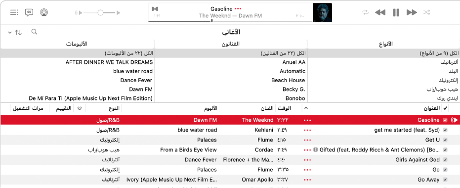The height and width of the screenshot is (188, 460).
Task: Adjust the volume slider knob
Action: 100,13
